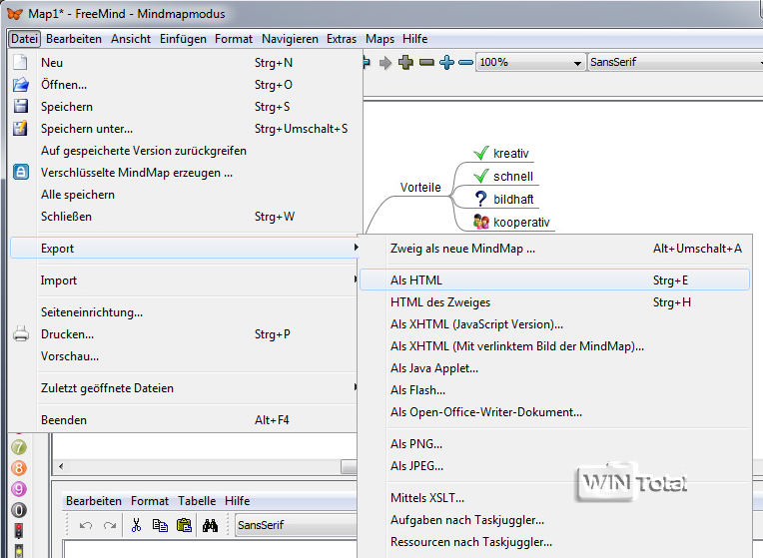Choose Schließen from the Datei menu
Screen dimensions: 763x558
point(185,217)
